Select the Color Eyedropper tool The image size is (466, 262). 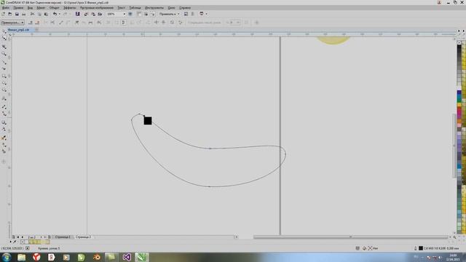click(4, 138)
